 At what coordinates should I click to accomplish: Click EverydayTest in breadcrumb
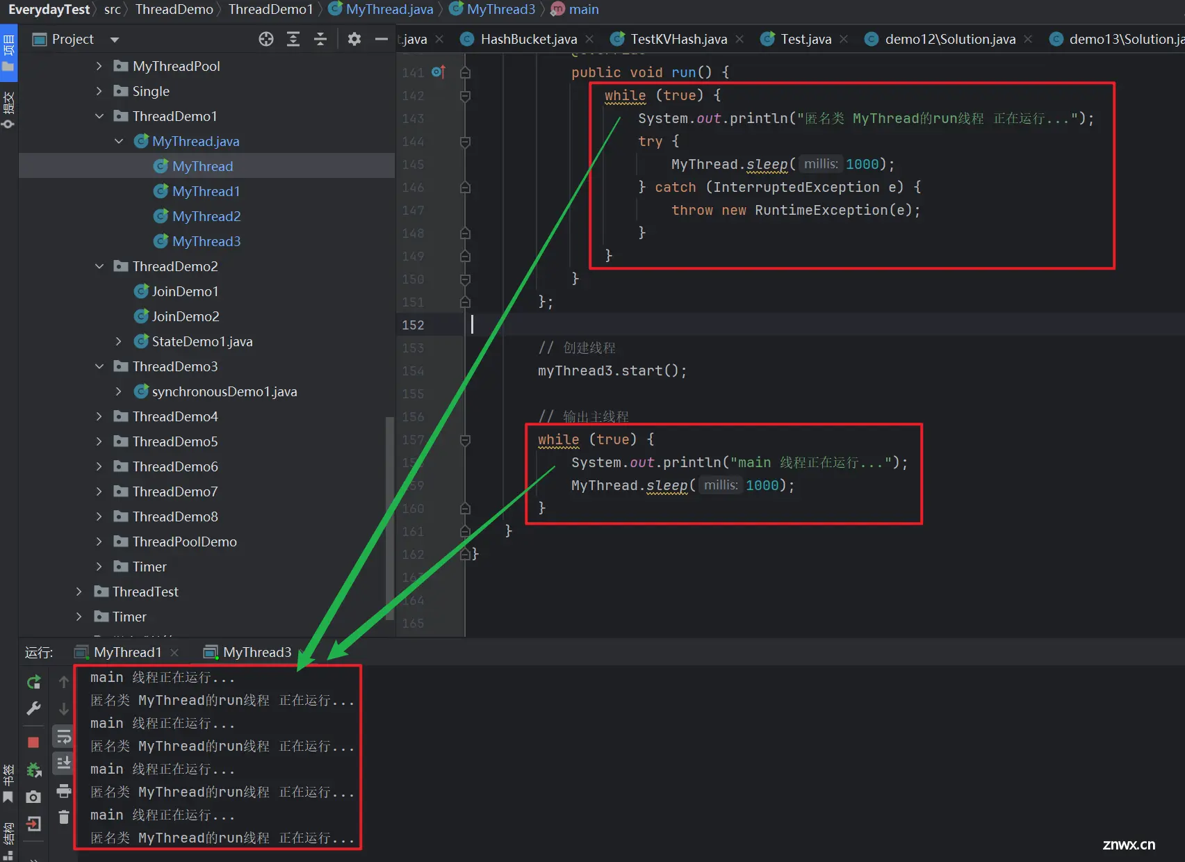tap(49, 9)
